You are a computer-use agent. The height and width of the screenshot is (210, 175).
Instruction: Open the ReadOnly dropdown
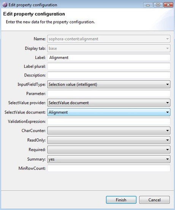(x=109, y=140)
